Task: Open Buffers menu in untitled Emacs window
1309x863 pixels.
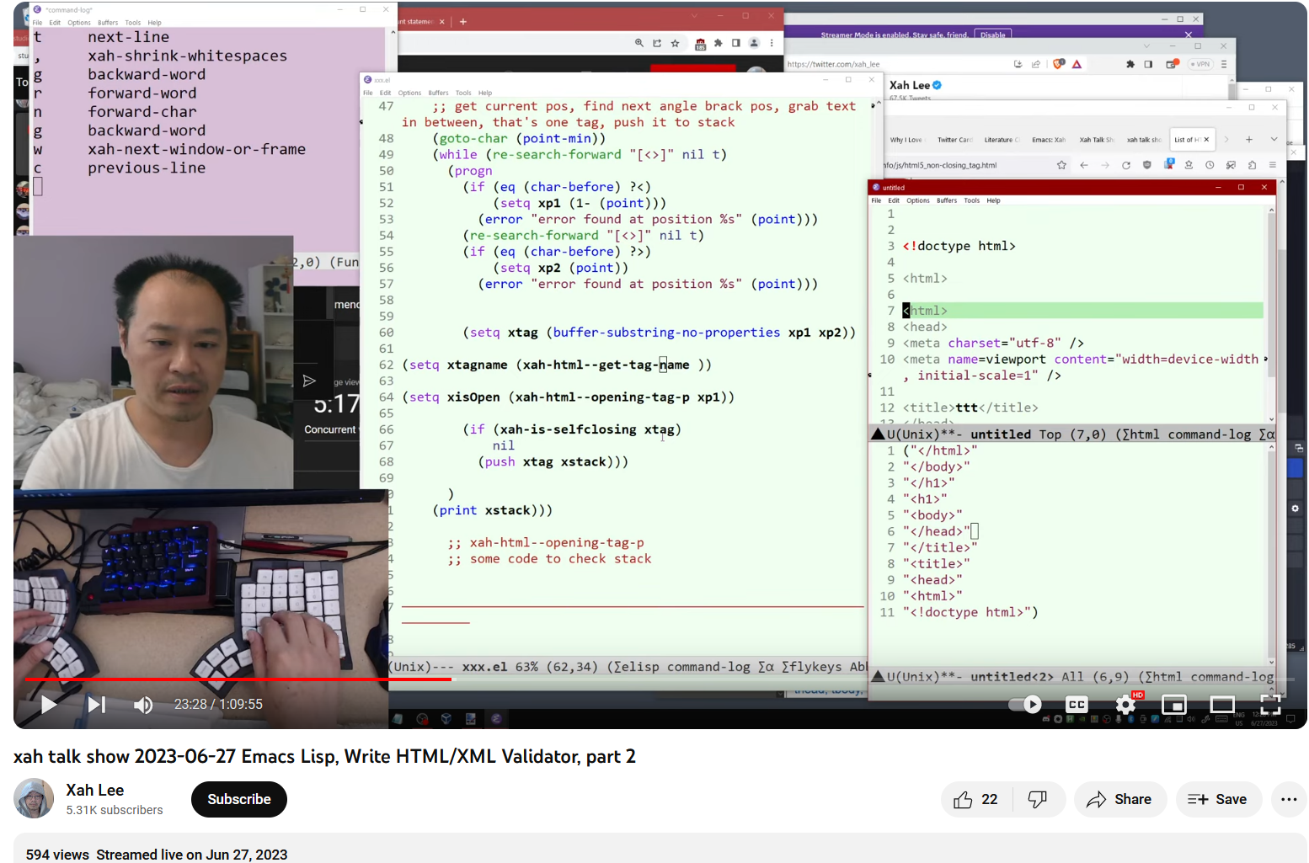Action: (x=947, y=200)
